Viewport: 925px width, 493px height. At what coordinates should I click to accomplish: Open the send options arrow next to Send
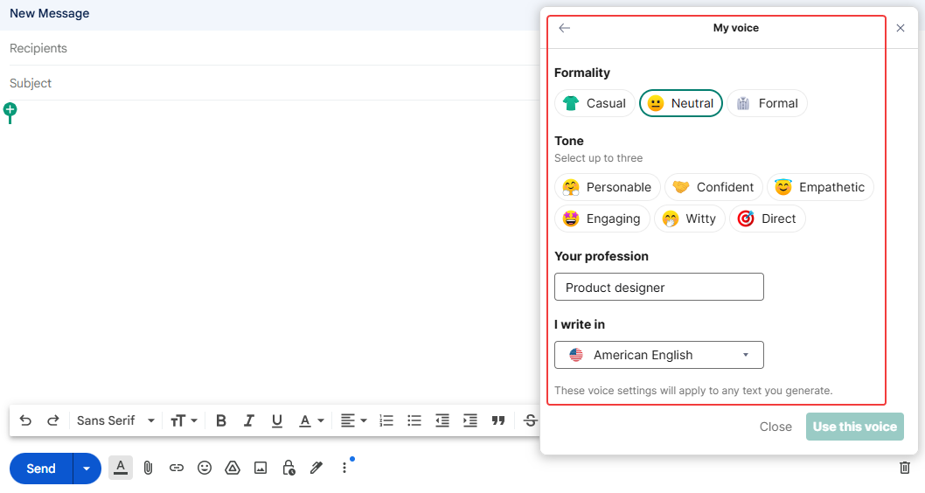(87, 469)
